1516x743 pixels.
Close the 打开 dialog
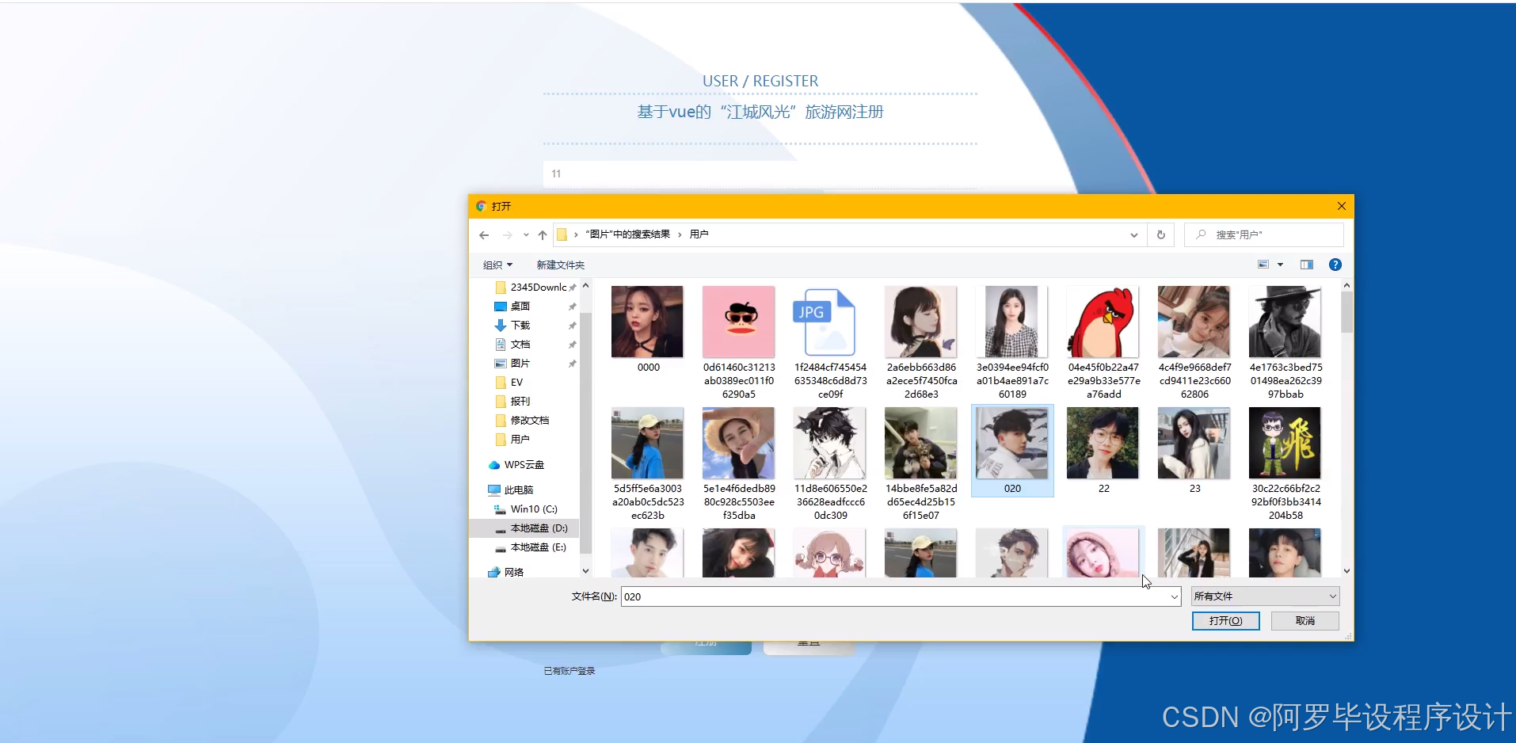pyautogui.click(x=1341, y=206)
